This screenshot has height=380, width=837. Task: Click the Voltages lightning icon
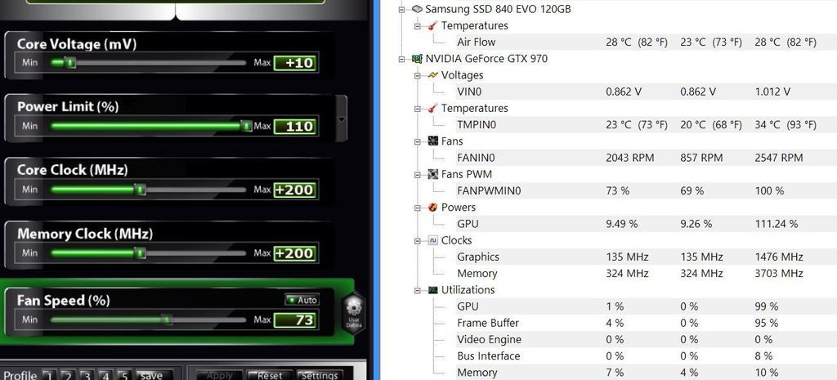click(x=433, y=75)
